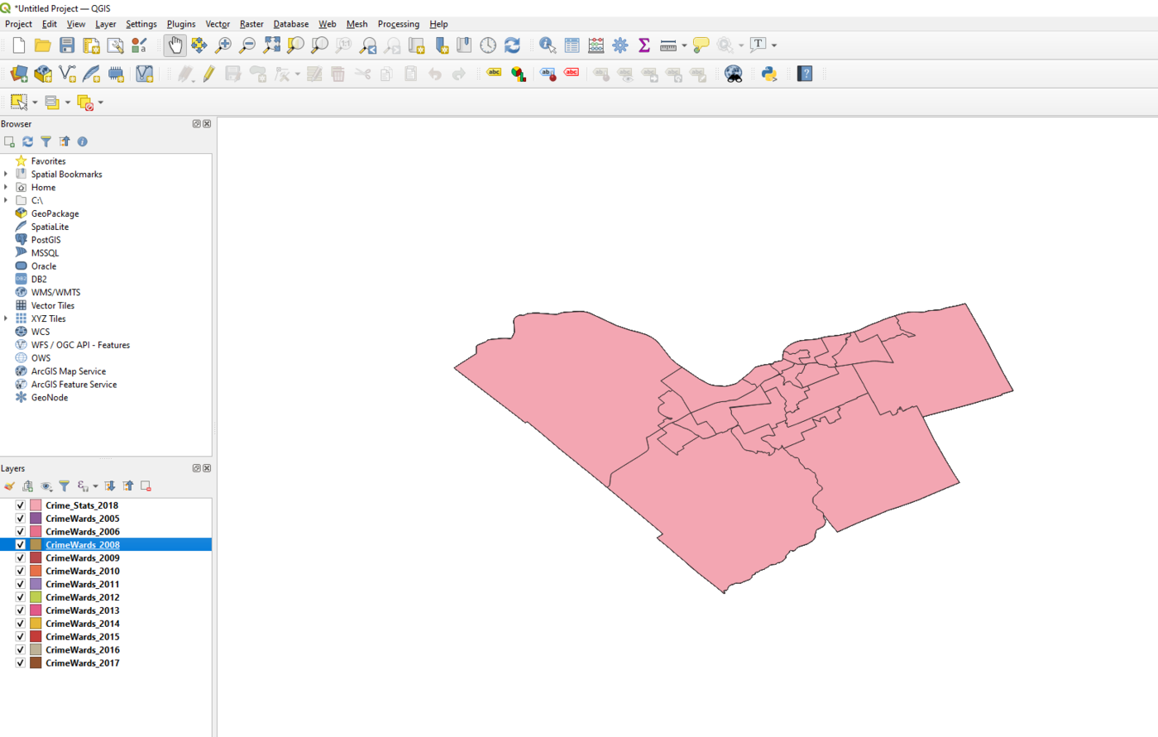Viewport: 1158px width, 737px height.
Task: Click Filter Legend in the Layers panel
Action: pos(64,486)
